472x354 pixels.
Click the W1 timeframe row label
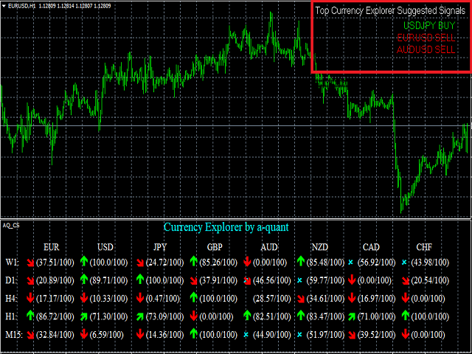coord(12,263)
